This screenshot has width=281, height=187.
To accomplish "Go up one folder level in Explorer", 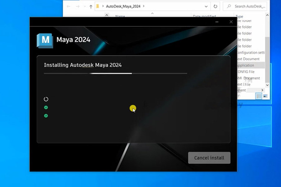I will click(91, 7).
